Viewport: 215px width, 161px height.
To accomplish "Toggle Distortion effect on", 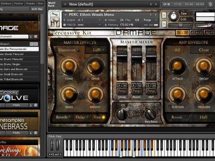I will (x=78, y=50).
